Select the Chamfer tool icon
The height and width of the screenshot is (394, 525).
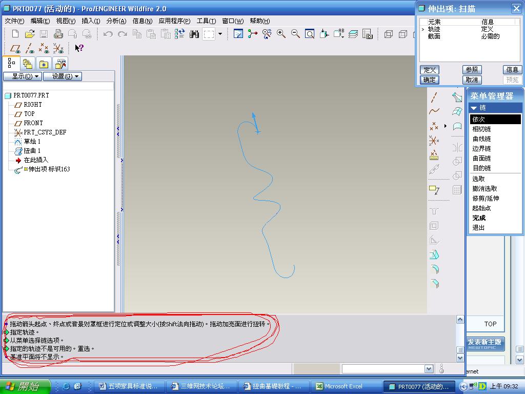tap(434, 284)
